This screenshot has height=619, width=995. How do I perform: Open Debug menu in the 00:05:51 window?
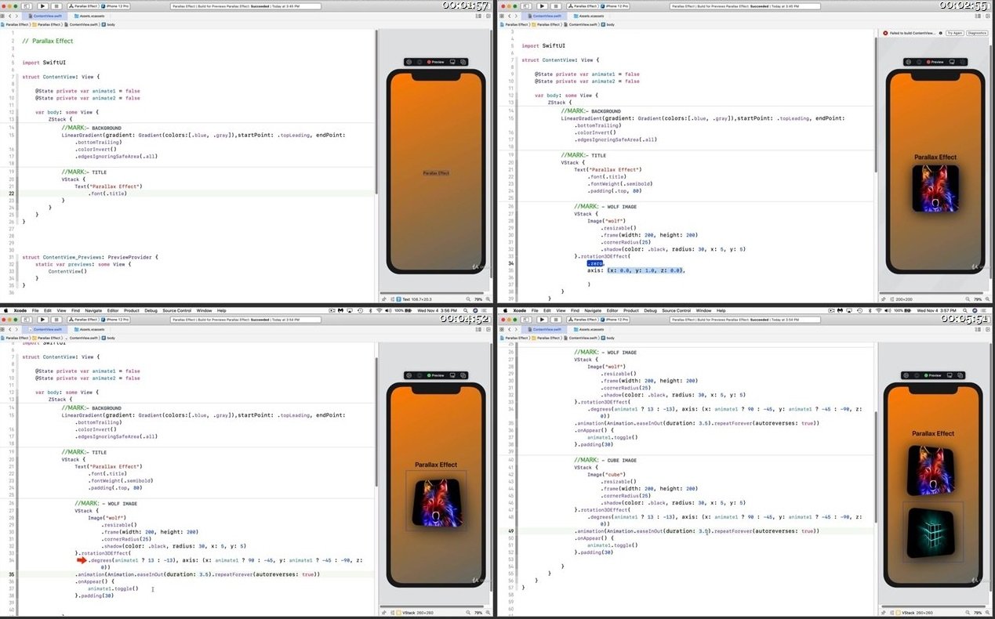650,310
